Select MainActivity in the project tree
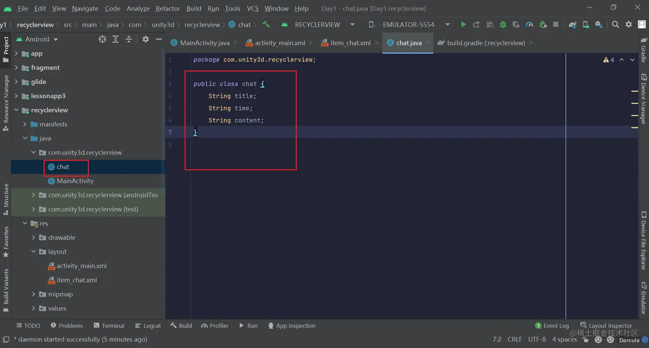 click(75, 181)
